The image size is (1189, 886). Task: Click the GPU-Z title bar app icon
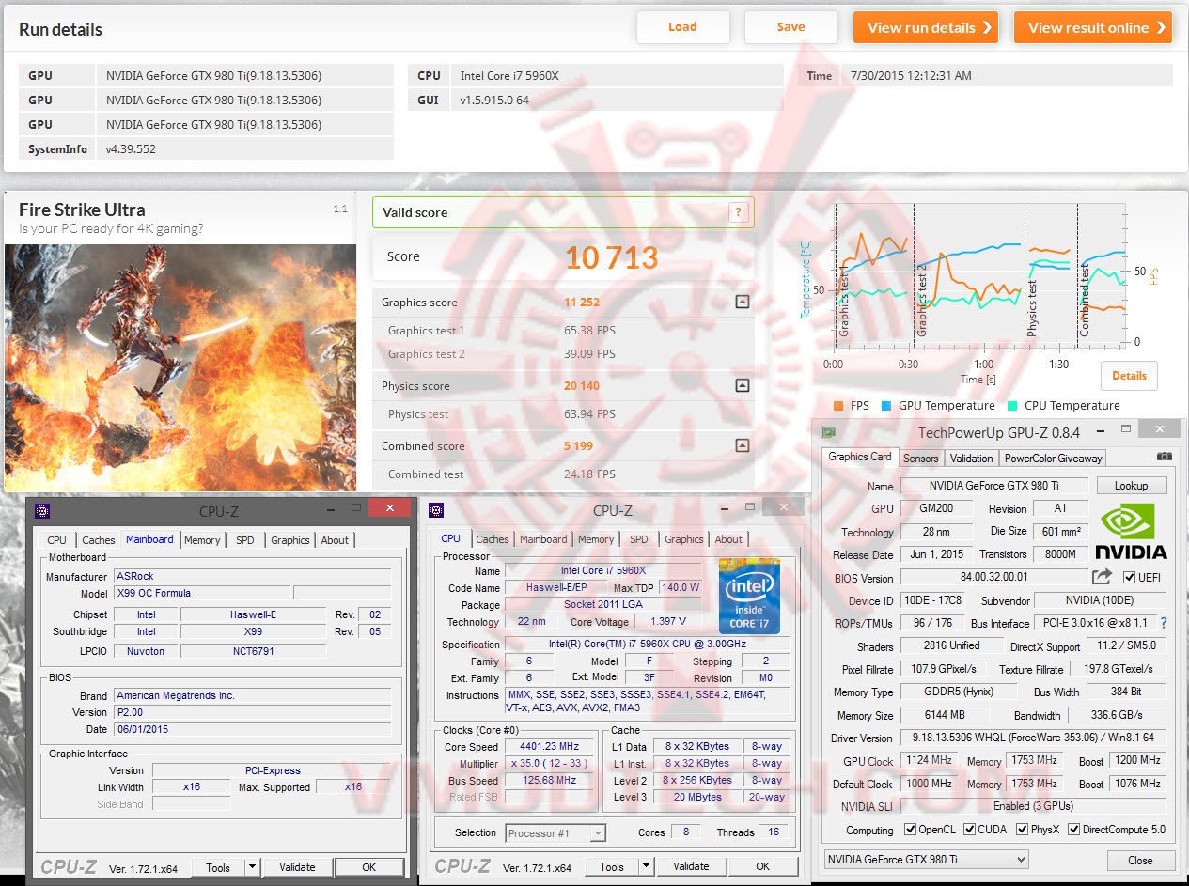828,432
